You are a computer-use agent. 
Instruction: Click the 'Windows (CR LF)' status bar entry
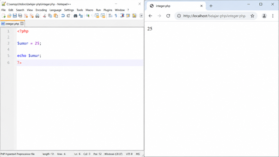click(113, 154)
